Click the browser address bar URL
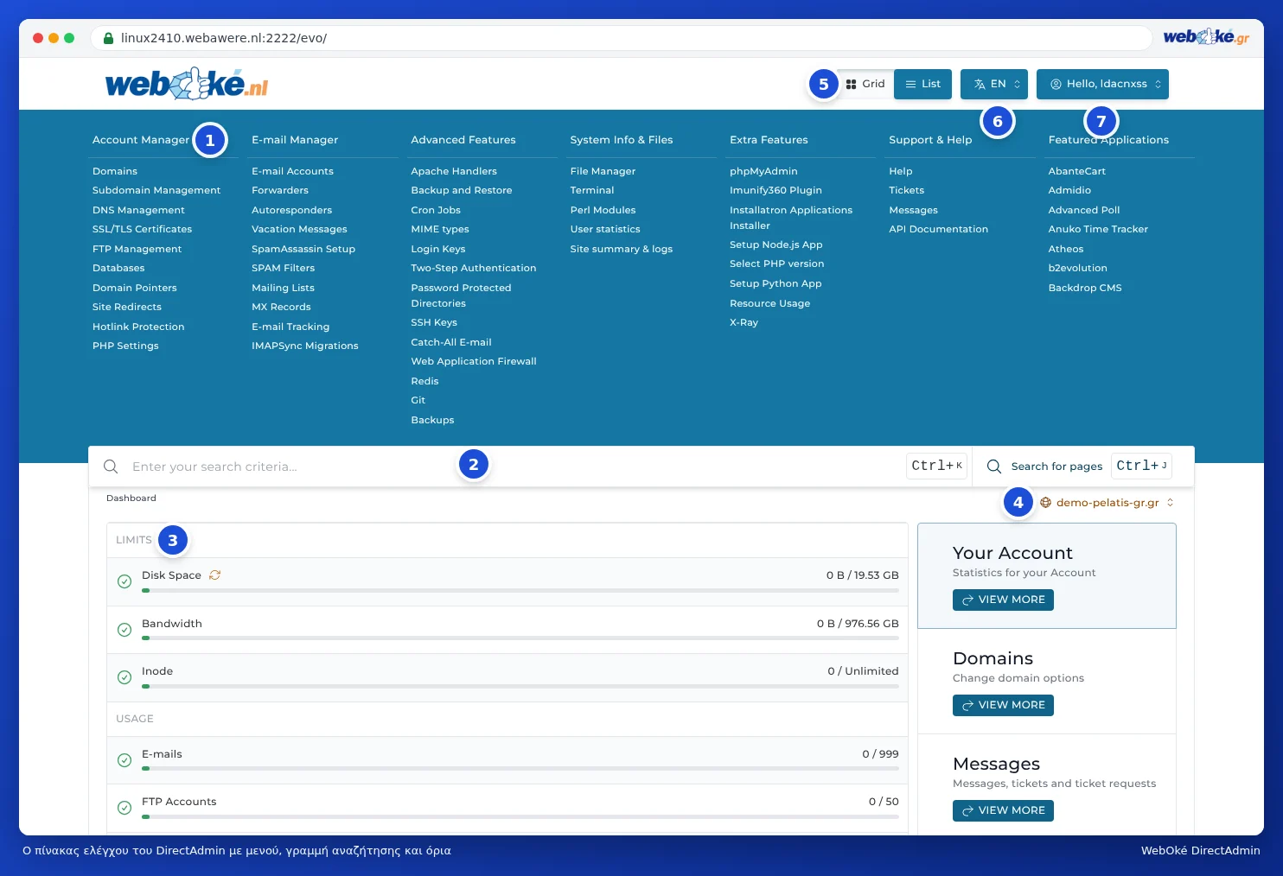 pos(224,38)
